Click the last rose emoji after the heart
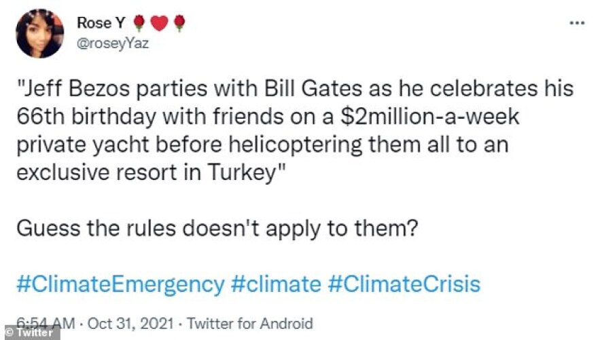 click(179, 24)
